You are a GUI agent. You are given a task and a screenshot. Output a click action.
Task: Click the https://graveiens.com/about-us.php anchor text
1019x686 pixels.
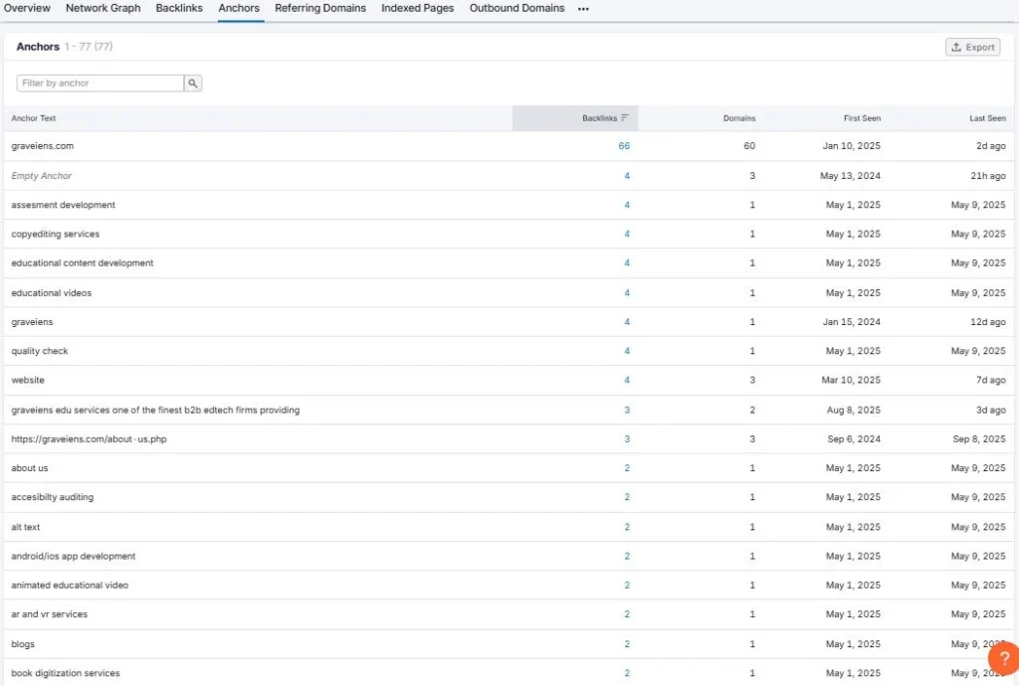pyautogui.click(x=89, y=439)
